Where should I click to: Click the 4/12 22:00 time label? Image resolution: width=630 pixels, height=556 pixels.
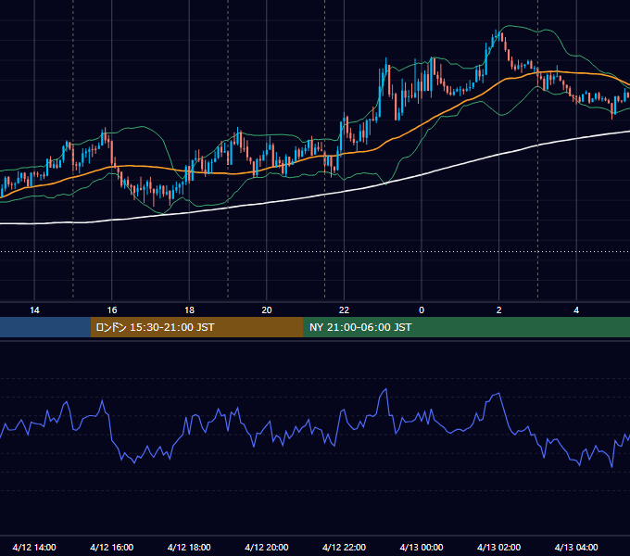point(344,547)
